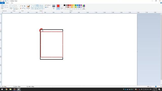Open File Explorer from taskbar
Screen dimensions: 162x91
tap(10, 89)
